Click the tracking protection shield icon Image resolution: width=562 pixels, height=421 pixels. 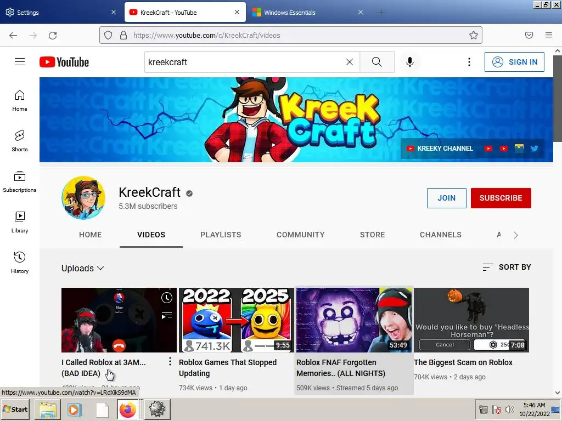108,35
